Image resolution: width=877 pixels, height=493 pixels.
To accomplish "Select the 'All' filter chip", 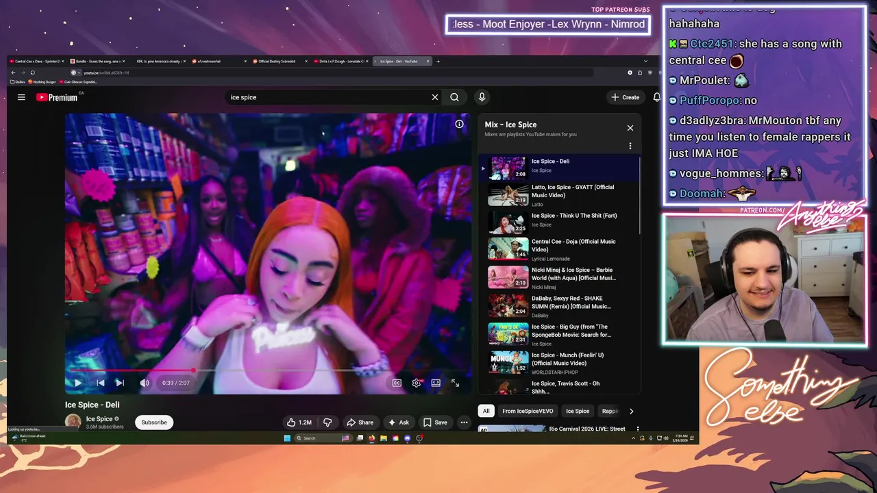I will (x=486, y=412).
